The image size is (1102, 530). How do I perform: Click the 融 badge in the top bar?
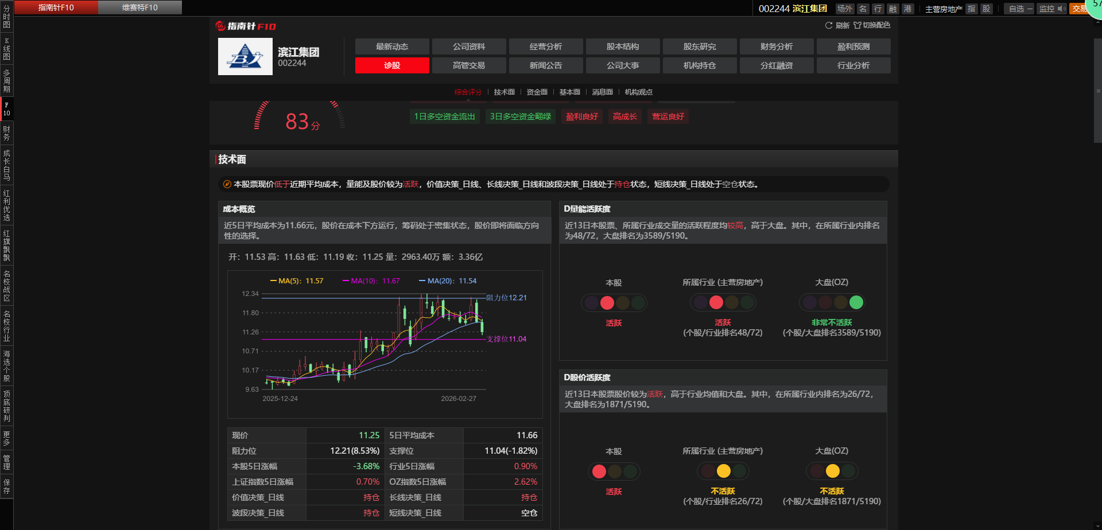(893, 9)
